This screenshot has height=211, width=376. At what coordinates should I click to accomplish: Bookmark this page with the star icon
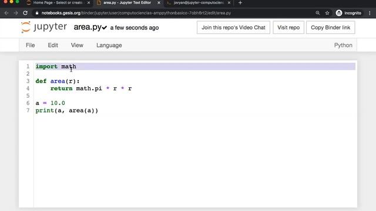click(327, 13)
